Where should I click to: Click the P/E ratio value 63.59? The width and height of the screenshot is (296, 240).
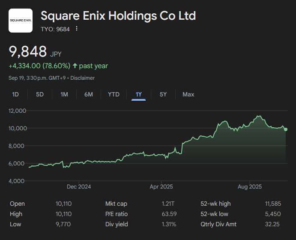(x=169, y=214)
